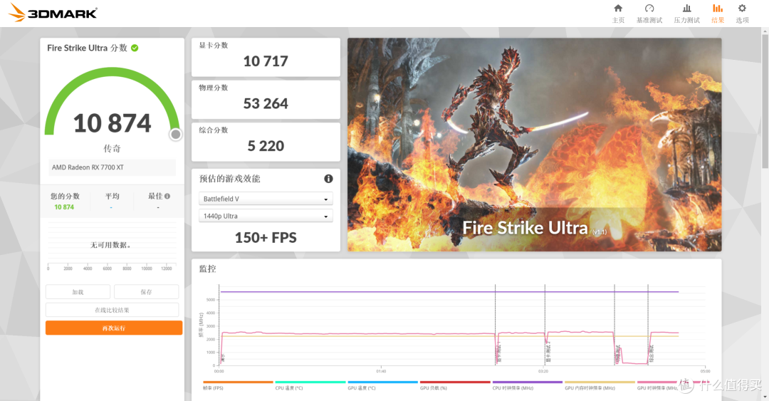Open the 选项 options gear icon

(x=742, y=9)
